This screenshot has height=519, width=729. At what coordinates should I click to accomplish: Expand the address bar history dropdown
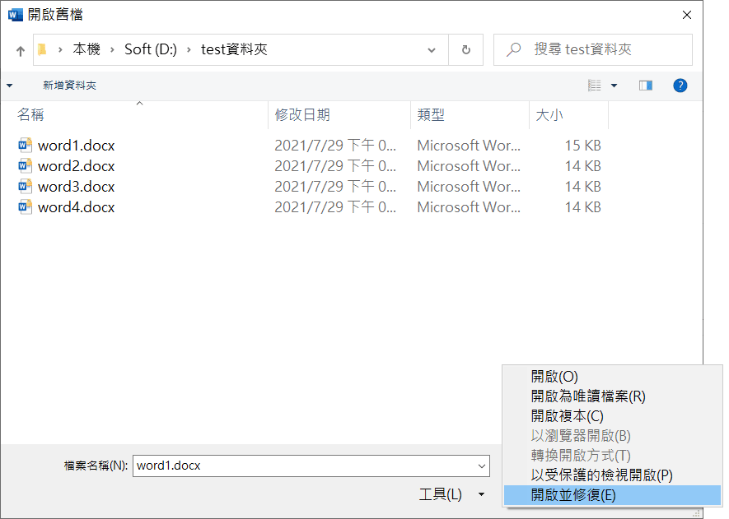432,50
